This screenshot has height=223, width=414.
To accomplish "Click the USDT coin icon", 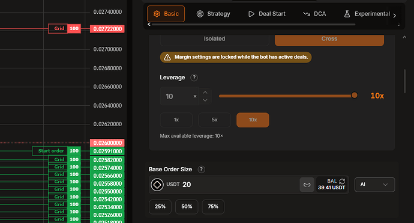I will 157,185.
